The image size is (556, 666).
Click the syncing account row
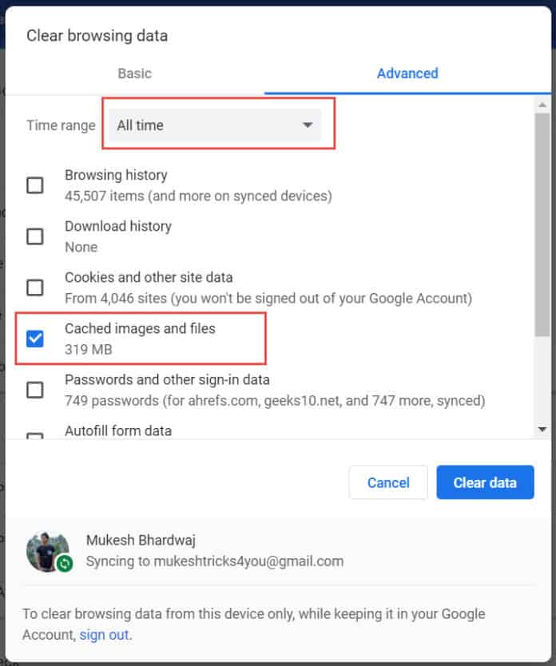[x=200, y=549]
